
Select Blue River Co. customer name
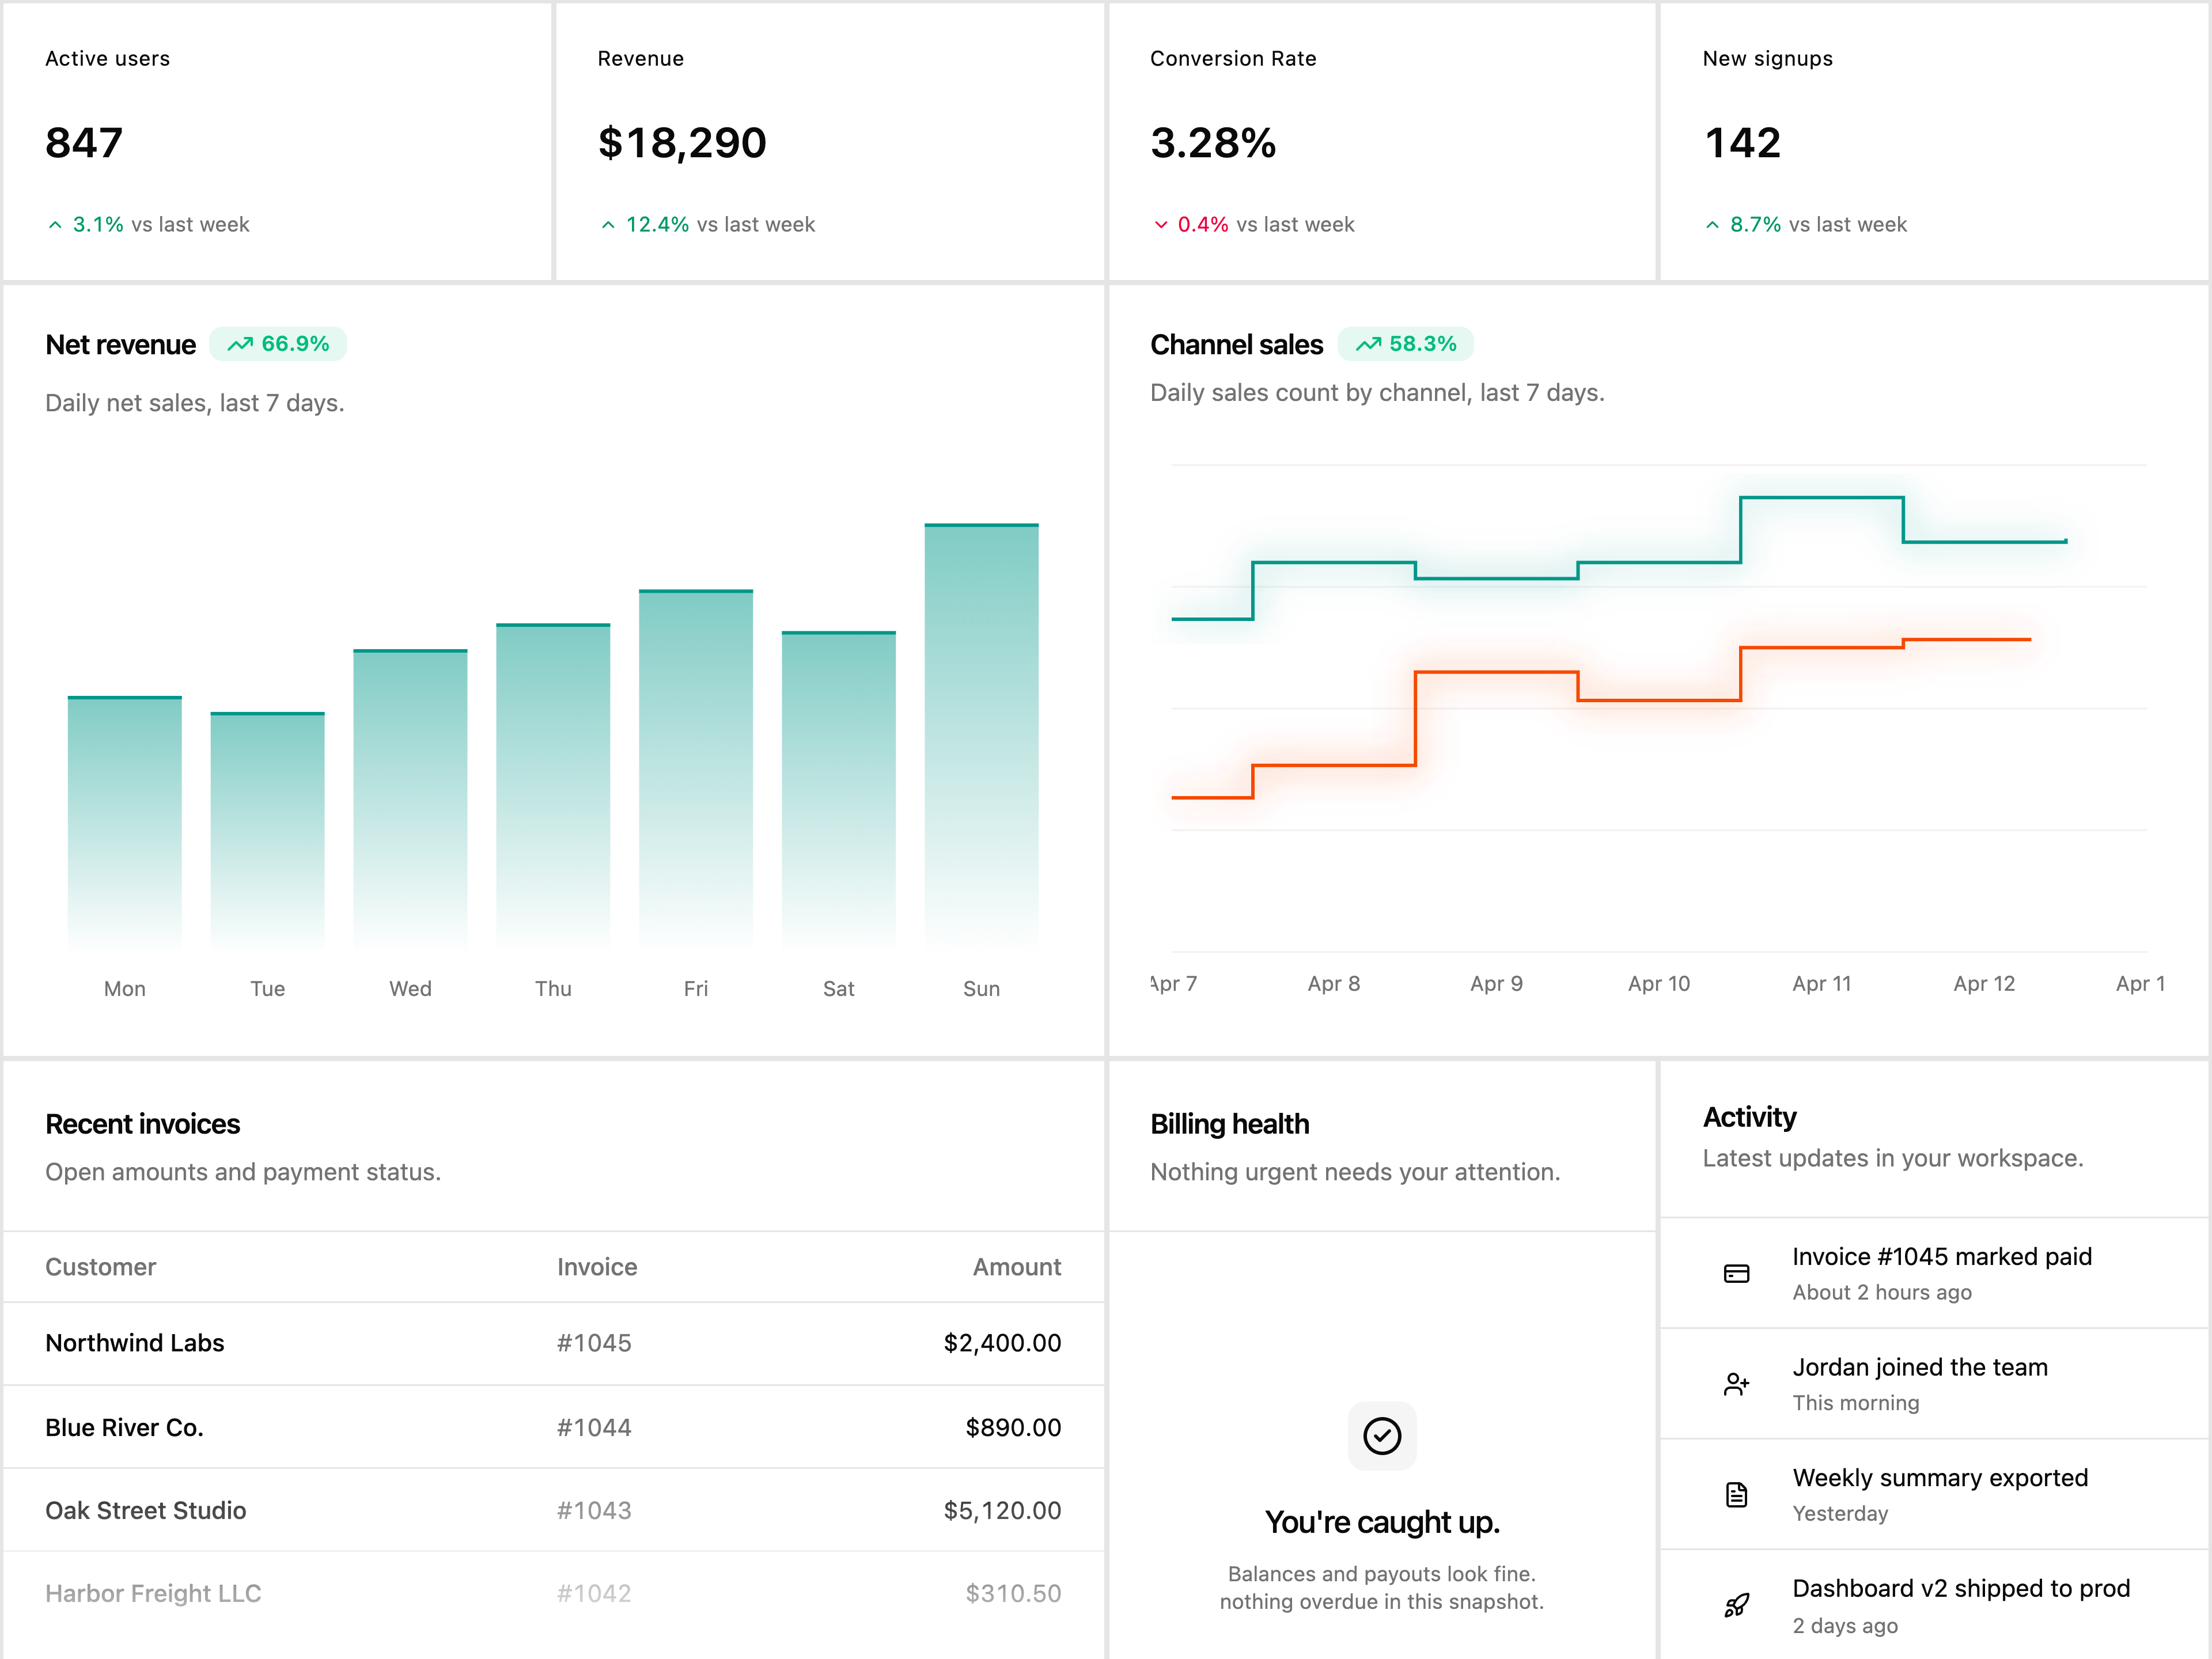124,1427
